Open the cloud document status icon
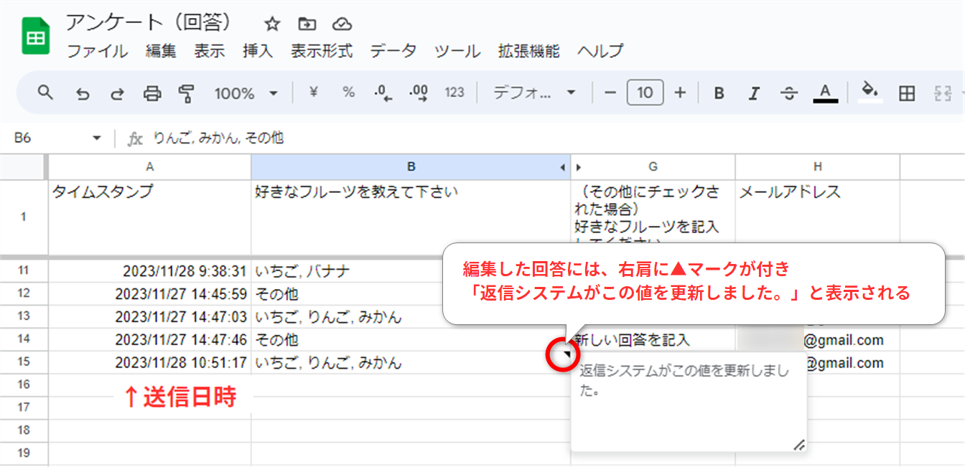This screenshot has width=965, height=467. [342, 24]
